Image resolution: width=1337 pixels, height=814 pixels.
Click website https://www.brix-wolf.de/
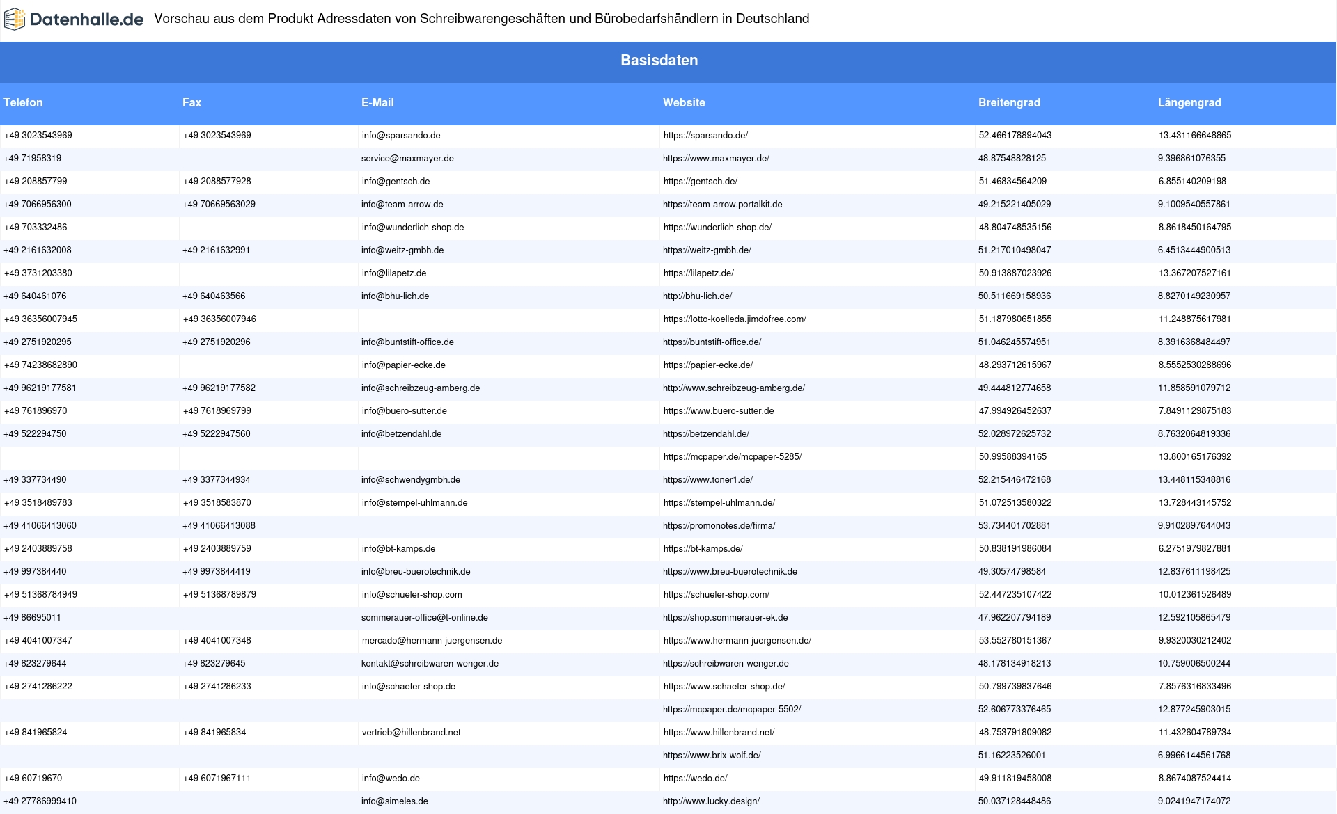712,756
